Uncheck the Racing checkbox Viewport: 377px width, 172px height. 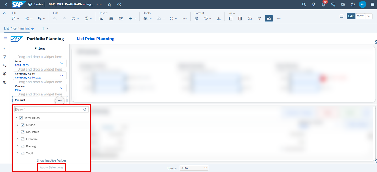tap(23, 146)
